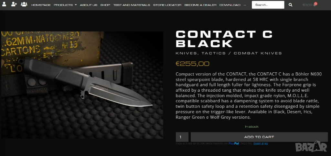This screenshot has width=331, height=156.
Task: Open the About Us page
Action: [89, 5]
